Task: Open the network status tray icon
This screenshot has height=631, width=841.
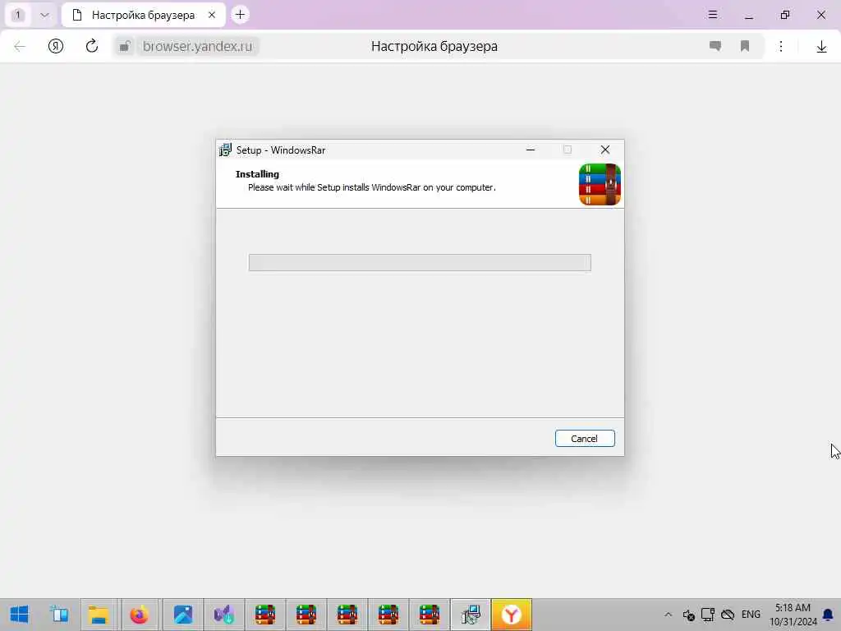Action: point(708,615)
